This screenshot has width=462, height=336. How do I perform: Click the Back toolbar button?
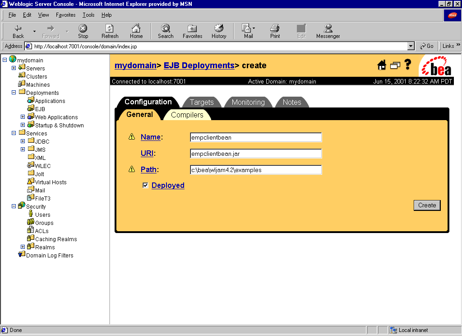(x=18, y=31)
